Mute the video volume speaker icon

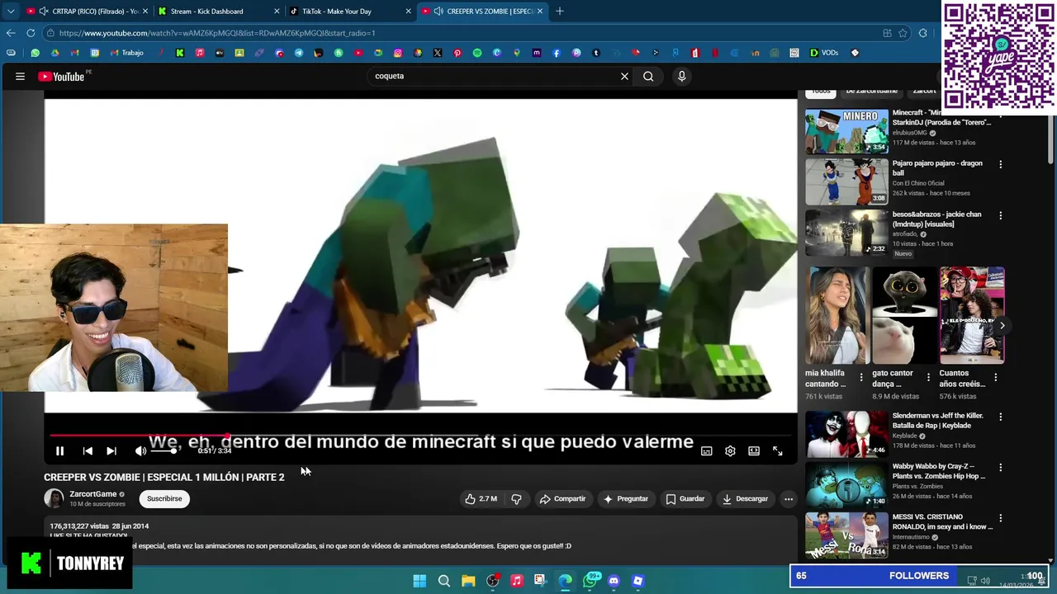point(140,451)
